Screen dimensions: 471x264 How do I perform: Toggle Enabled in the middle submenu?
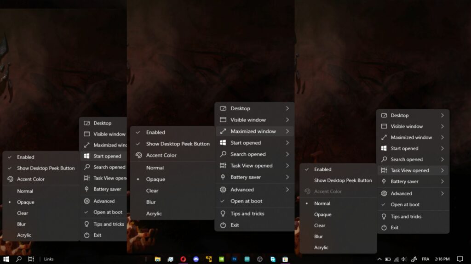click(173, 132)
